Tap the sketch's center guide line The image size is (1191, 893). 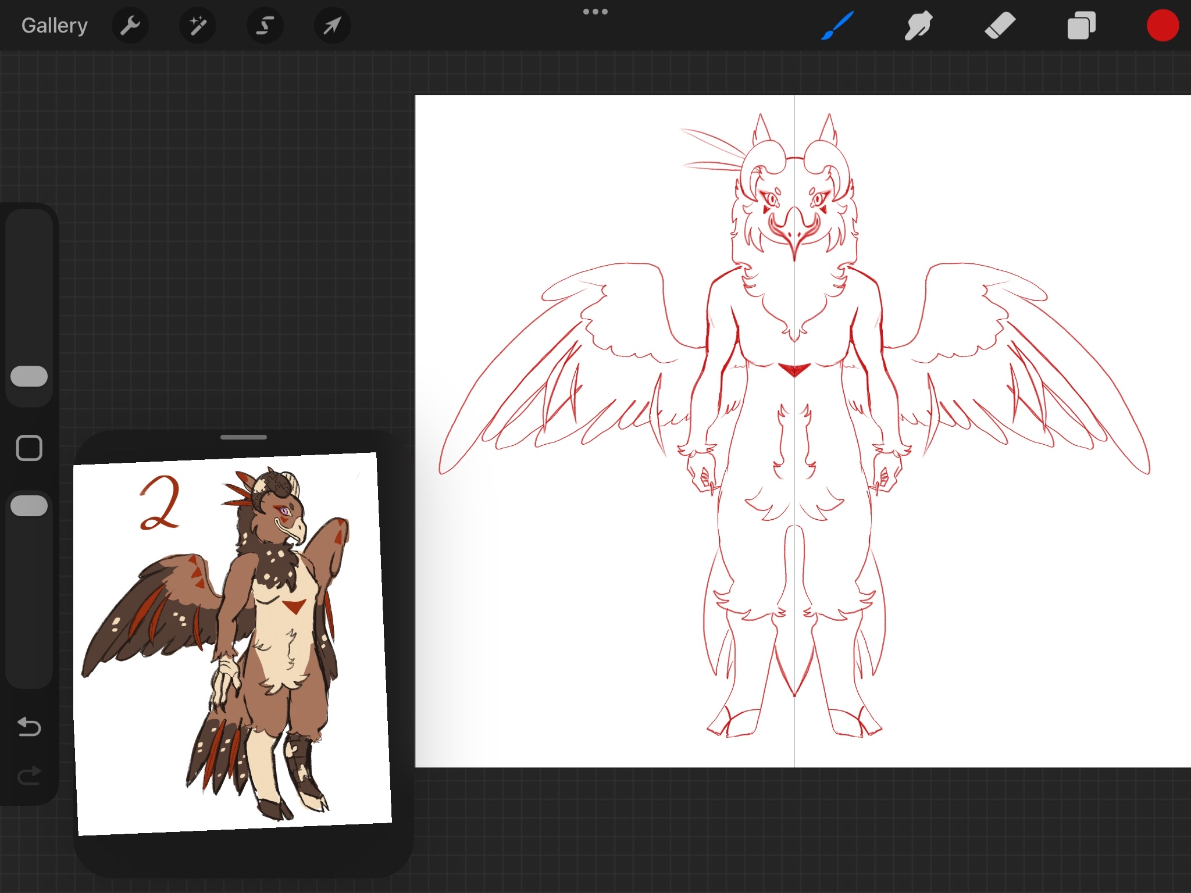pyautogui.click(x=794, y=523)
